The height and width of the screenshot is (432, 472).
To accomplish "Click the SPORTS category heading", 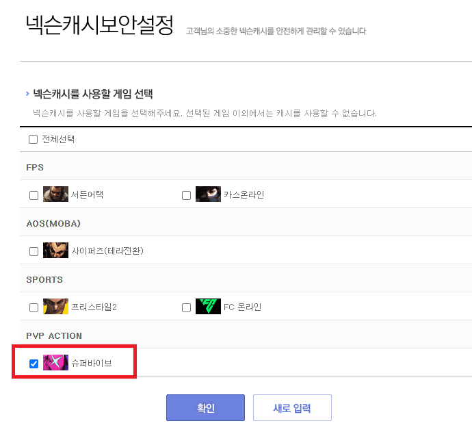I will point(44,279).
